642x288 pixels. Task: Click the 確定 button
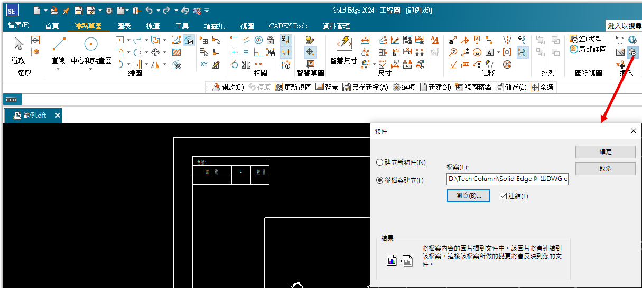[606, 152]
